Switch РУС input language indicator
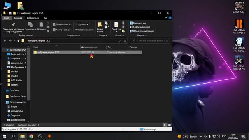This screenshot has width=249, height=140. (x=224, y=136)
